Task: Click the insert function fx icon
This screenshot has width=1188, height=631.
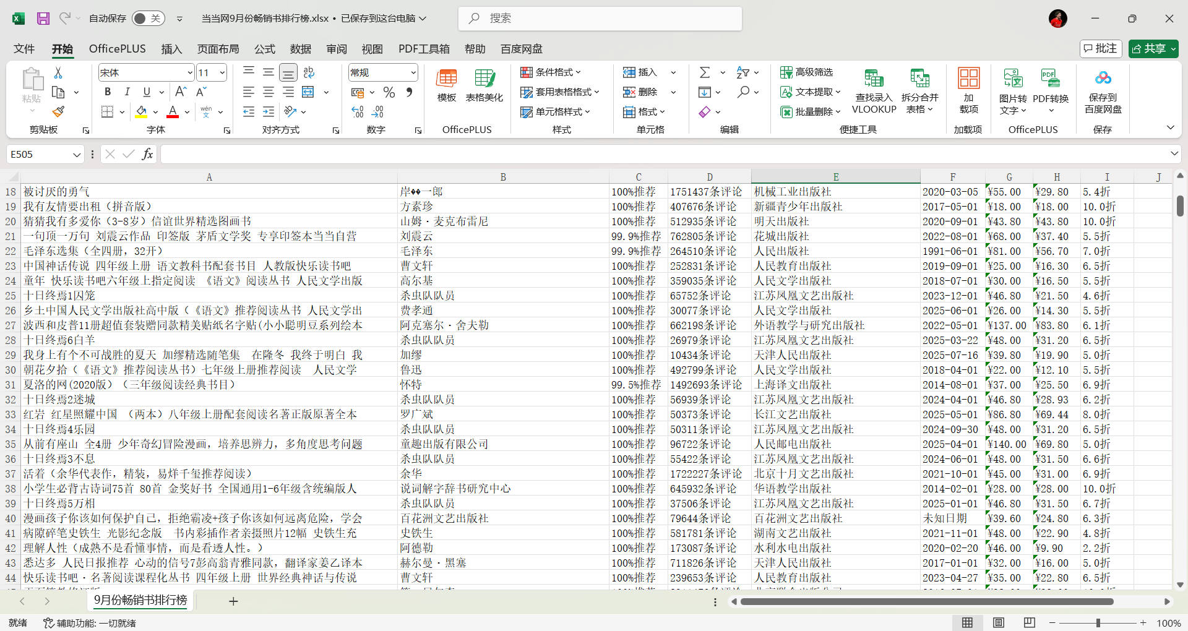Action: pos(147,154)
